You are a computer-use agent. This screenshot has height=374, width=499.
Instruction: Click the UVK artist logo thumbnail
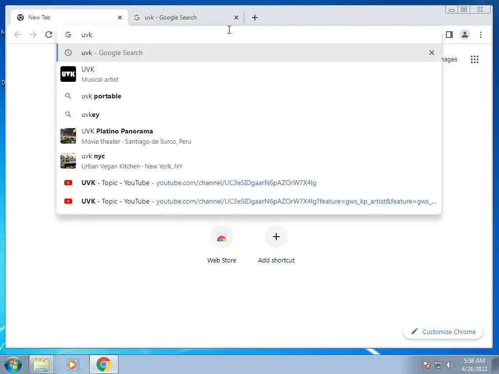[x=68, y=74]
